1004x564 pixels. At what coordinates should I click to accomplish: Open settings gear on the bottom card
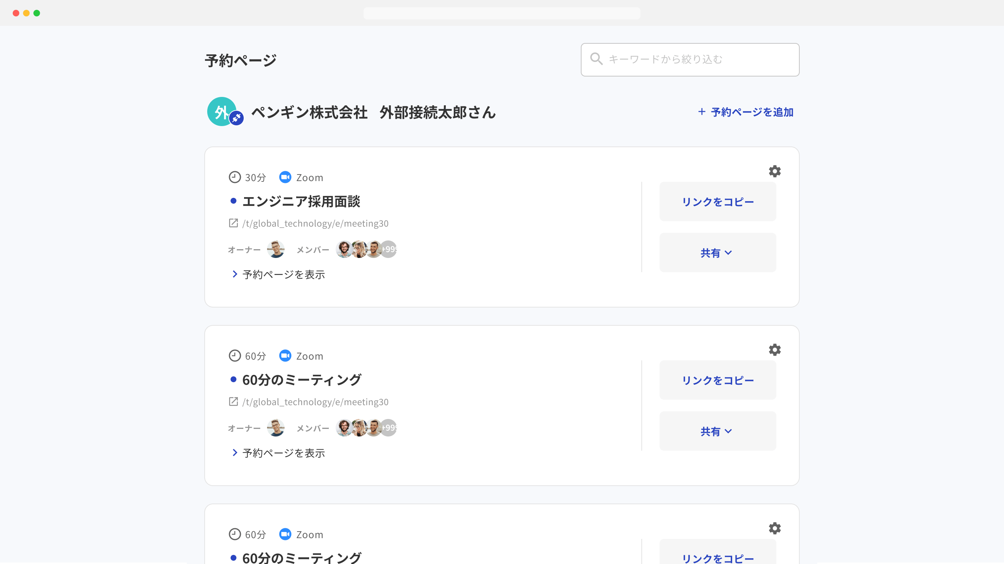tap(775, 528)
